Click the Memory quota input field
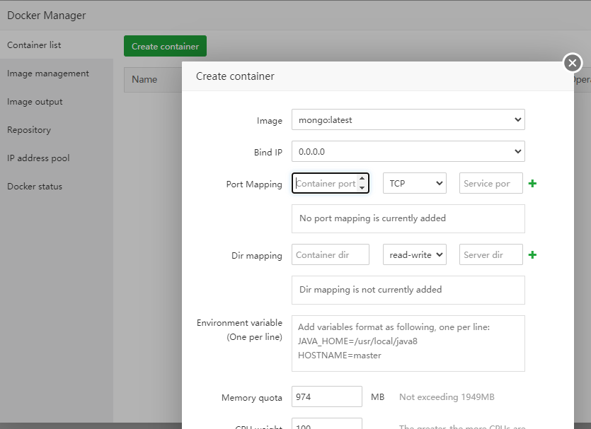The image size is (591, 429). (x=326, y=397)
